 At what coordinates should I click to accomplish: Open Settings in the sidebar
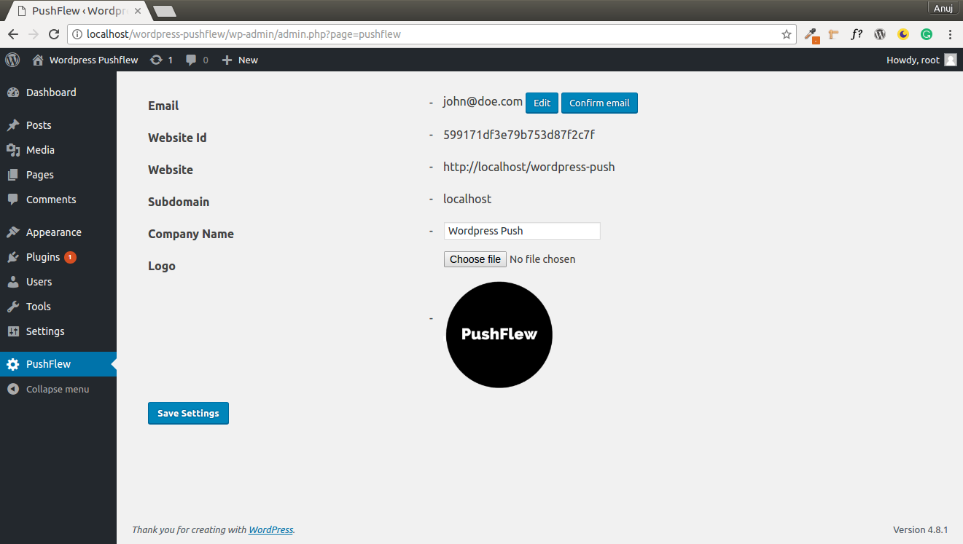click(58, 331)
